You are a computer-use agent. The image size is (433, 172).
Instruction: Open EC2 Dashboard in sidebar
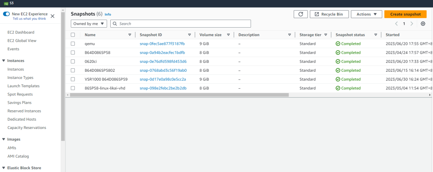(21, 32)
